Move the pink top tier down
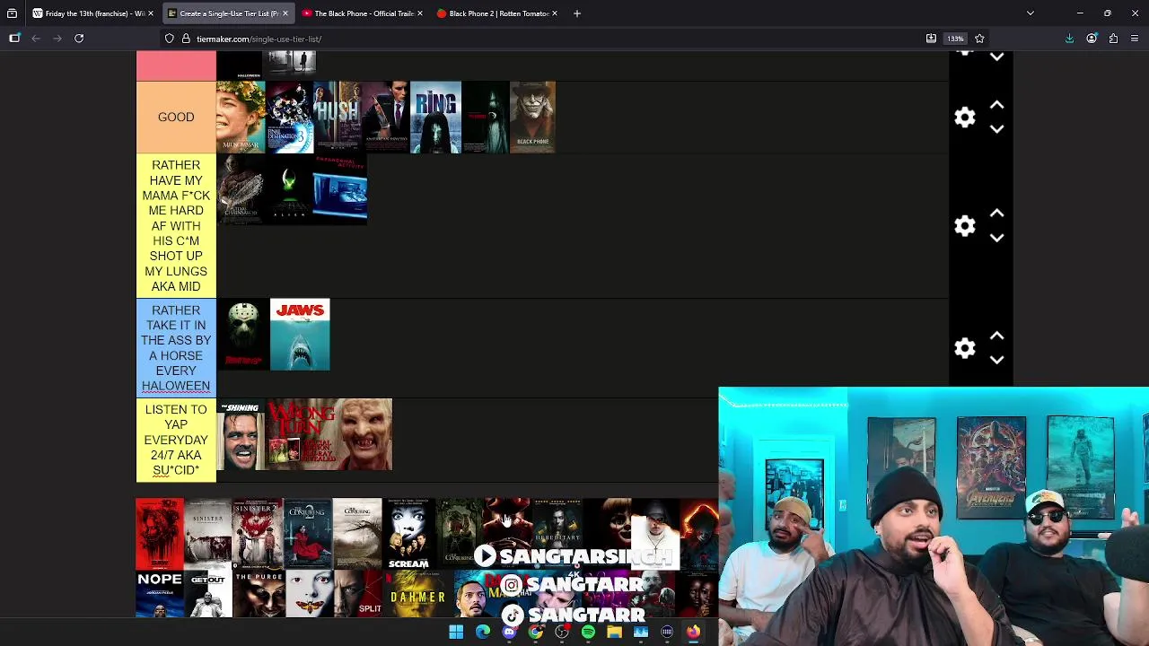 pos(996,57)
